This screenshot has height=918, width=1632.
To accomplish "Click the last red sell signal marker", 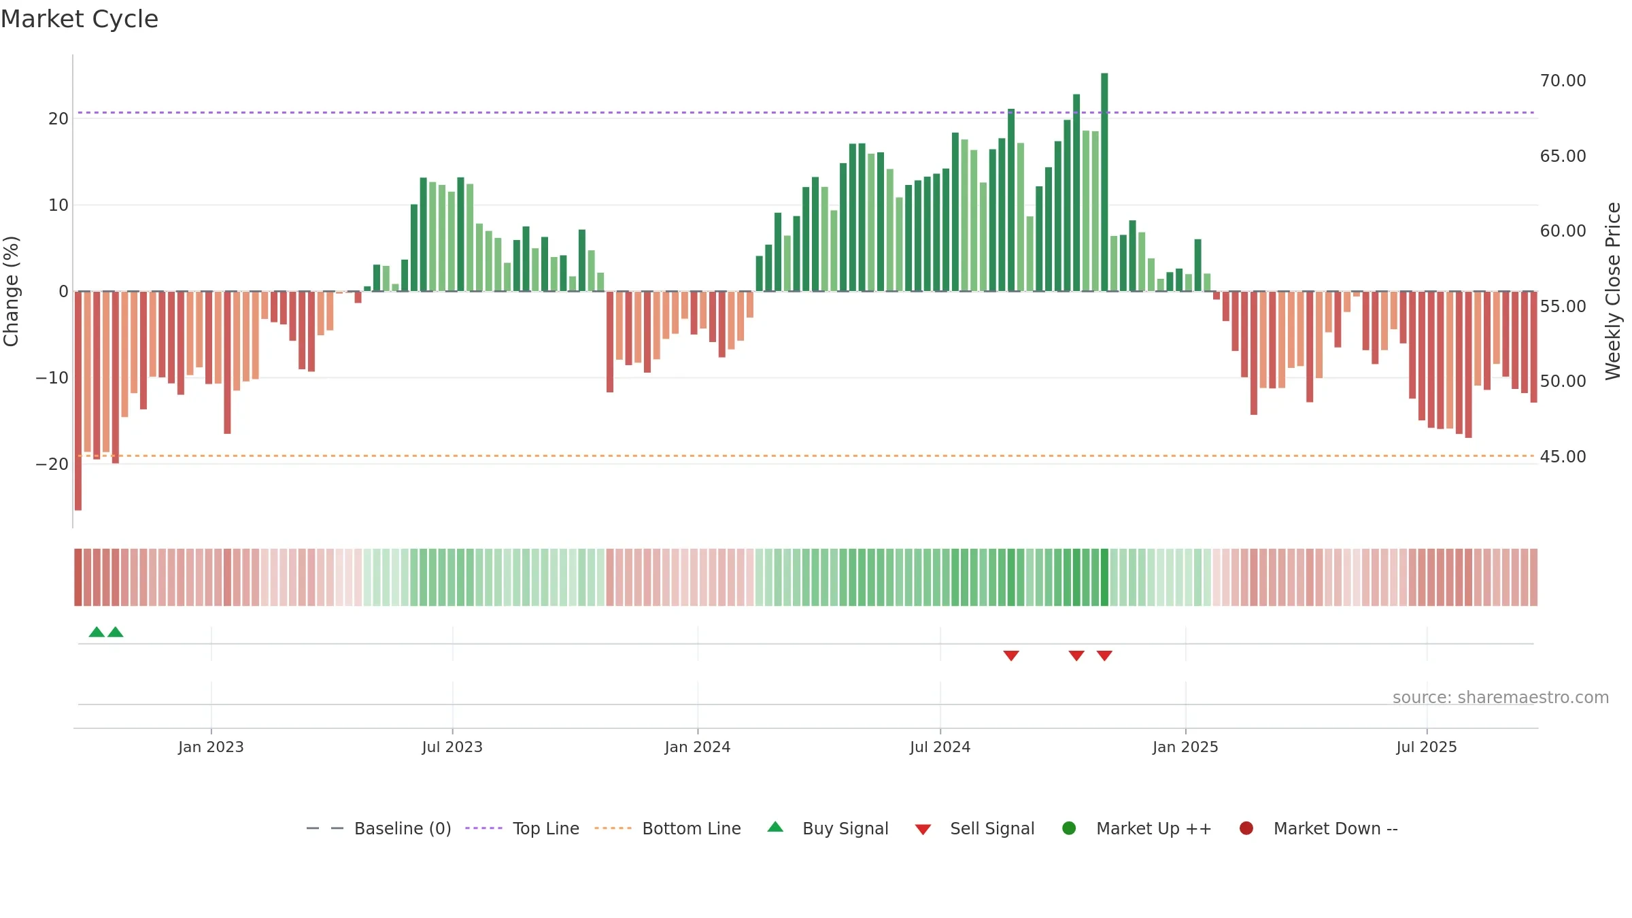I will click(x=1104, y=656).
